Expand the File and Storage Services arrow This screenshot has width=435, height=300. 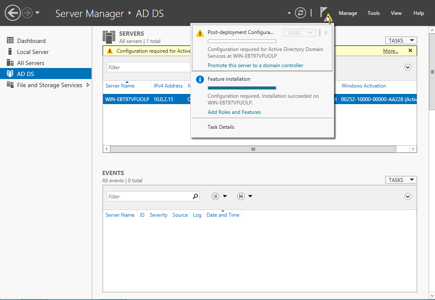click(89, 85)
